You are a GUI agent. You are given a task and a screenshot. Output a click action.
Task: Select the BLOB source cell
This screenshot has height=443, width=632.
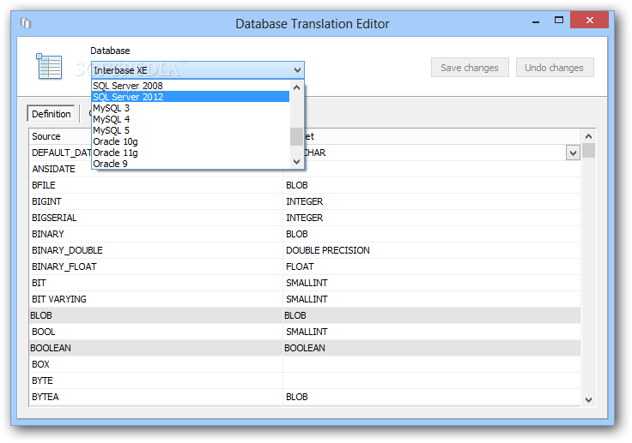click(x=155, y=315)
